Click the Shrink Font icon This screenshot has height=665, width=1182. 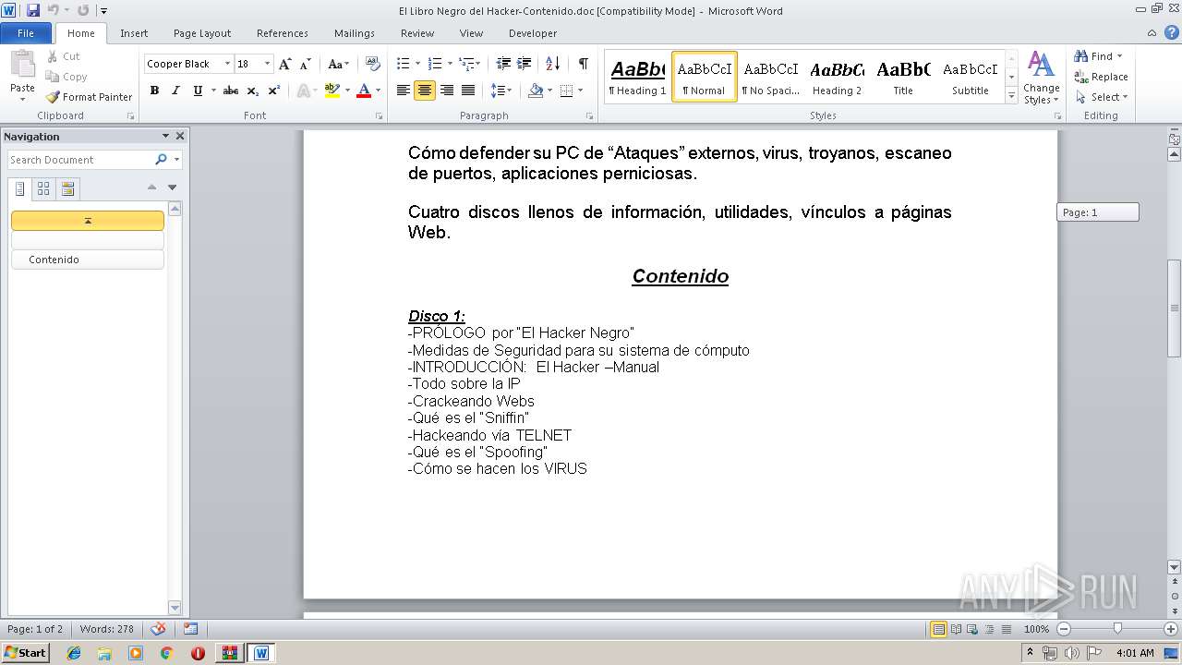click(x=305, y=64)
